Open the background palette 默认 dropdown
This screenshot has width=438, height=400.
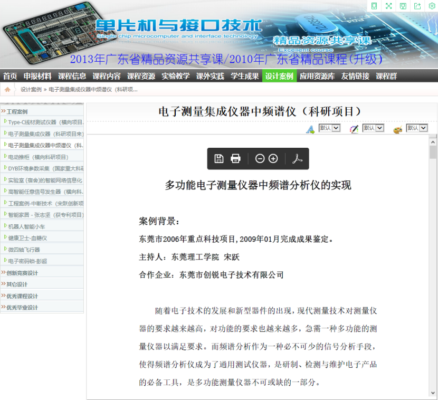coord(416,128)
